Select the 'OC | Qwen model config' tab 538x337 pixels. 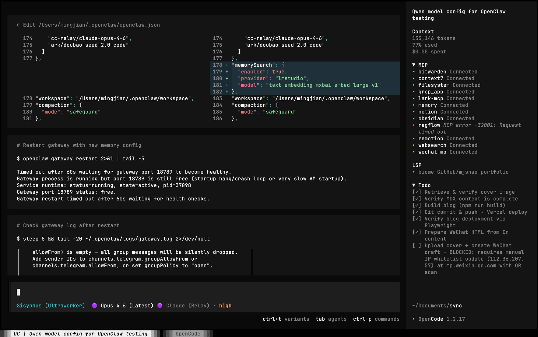[80, 334]
